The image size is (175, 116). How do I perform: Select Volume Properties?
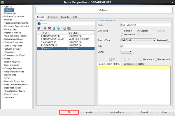click(x=14, y=42)
